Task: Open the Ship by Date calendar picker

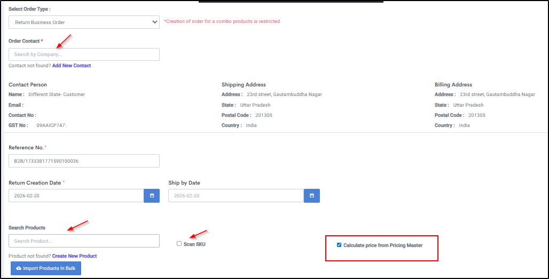Action: [311, 196]
